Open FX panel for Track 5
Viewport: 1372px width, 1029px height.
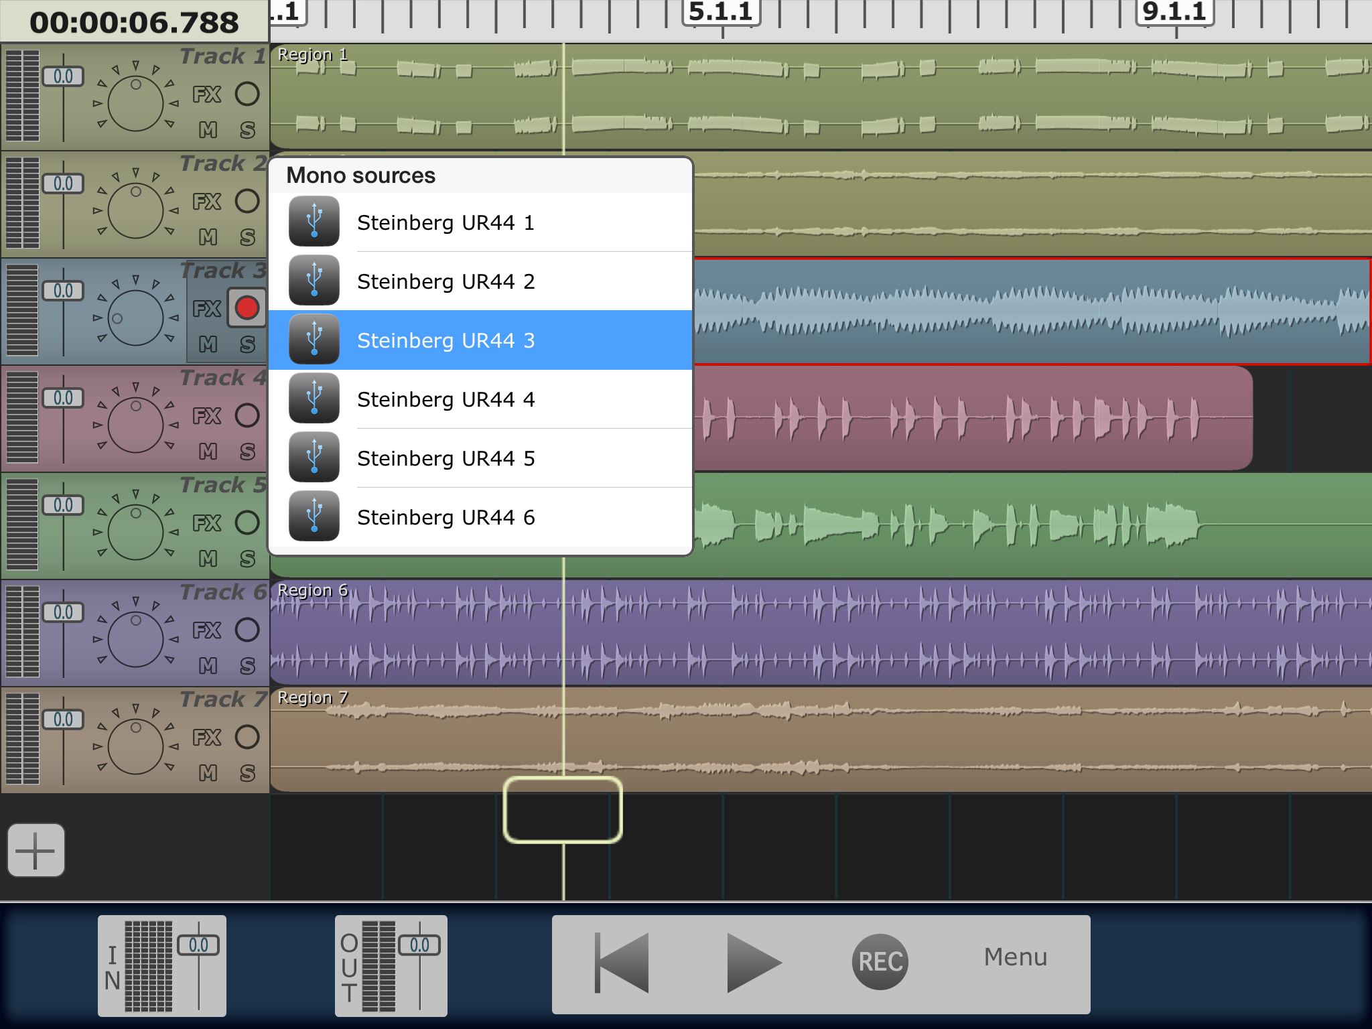207,523
